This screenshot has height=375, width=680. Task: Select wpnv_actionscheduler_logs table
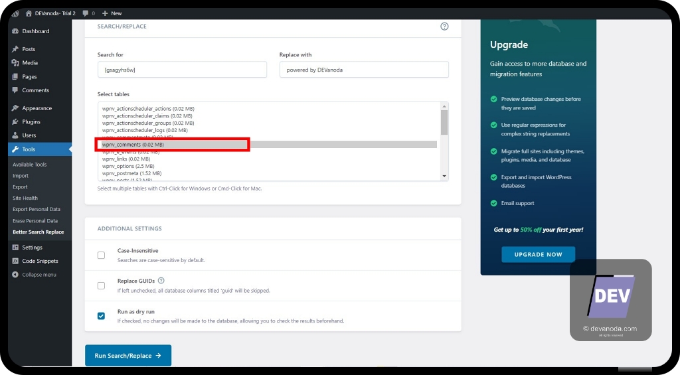[145, 130]
